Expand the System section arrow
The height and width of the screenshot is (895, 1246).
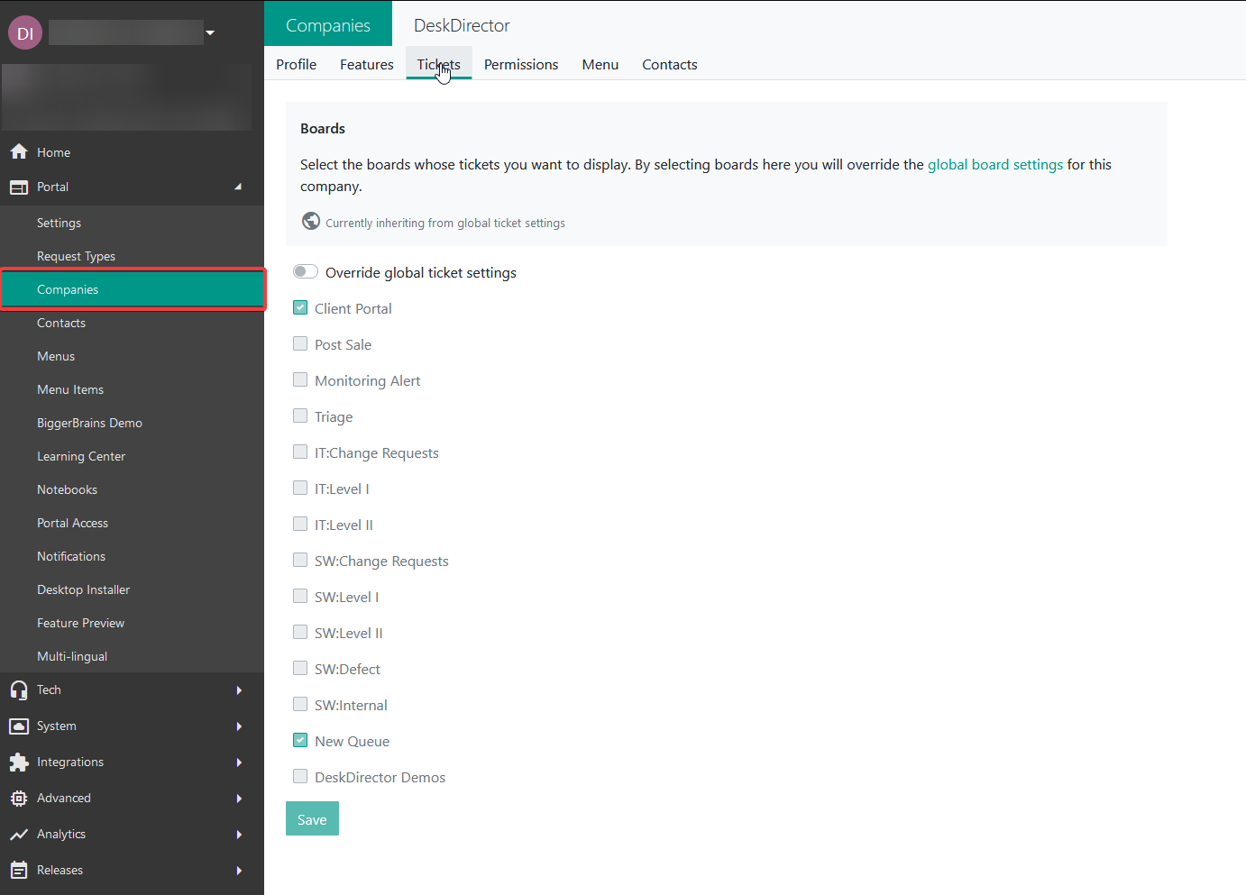[x=239, y=726]
